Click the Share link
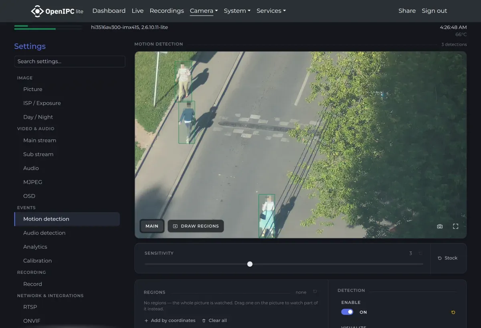Image resolution: width=481 pixels, height=328 pixels. 407,11
